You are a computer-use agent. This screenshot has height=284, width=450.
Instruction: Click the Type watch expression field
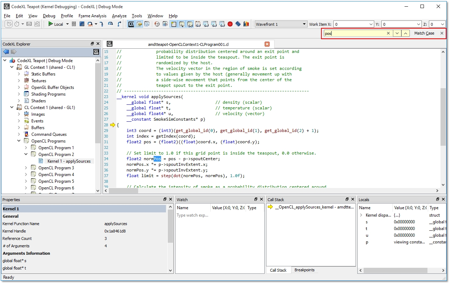(192, 215)
